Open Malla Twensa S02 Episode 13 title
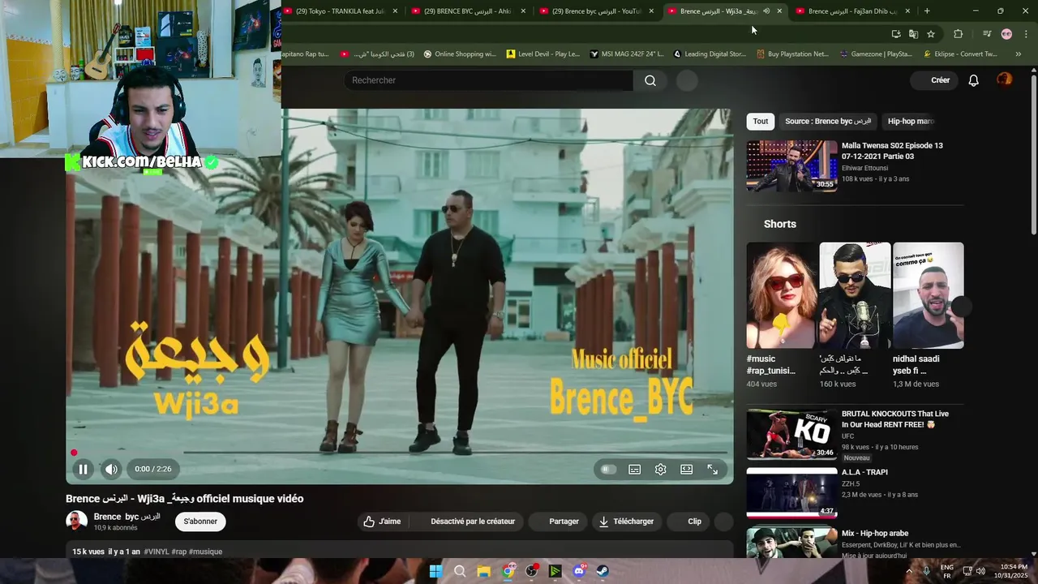 point(892,151)
